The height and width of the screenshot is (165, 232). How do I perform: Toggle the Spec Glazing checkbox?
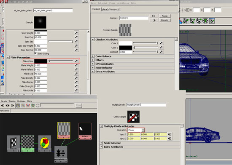point(35,53)
